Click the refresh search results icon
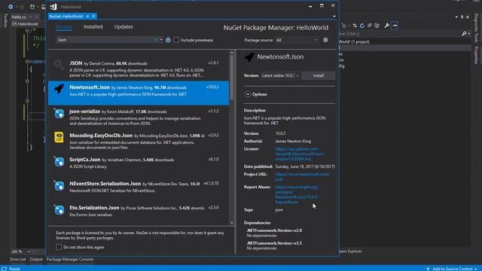 (168, 40)
